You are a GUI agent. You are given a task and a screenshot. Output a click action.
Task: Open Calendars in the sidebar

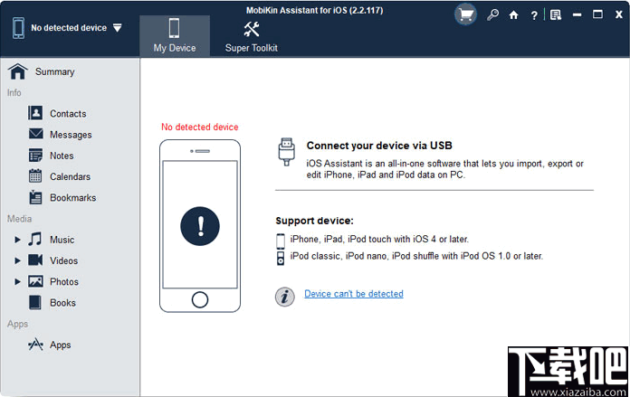click(70, 176)
